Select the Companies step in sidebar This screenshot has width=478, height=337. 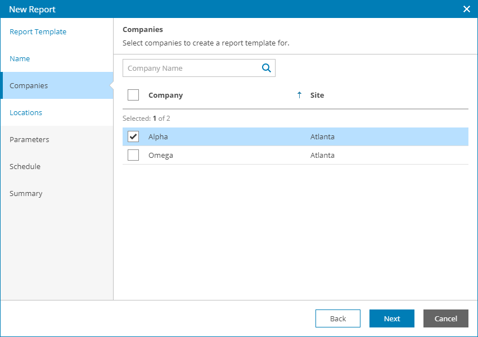[x=29, y=86]
